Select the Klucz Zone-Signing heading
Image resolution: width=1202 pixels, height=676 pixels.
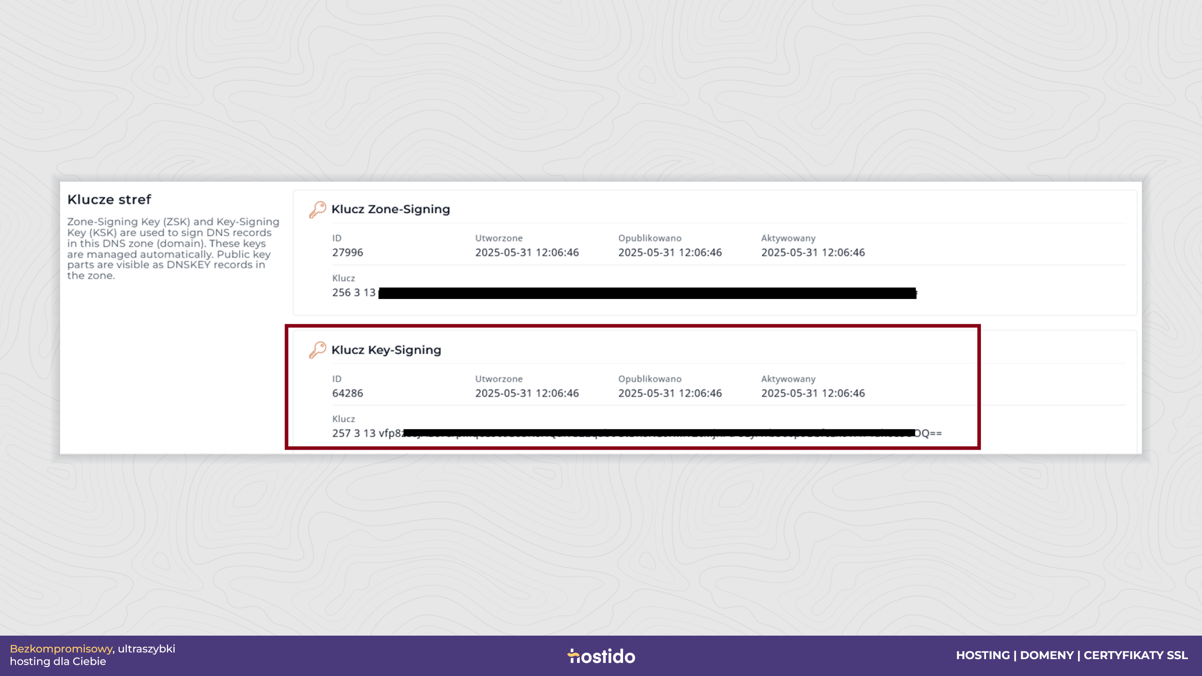[x=391, y=209]
